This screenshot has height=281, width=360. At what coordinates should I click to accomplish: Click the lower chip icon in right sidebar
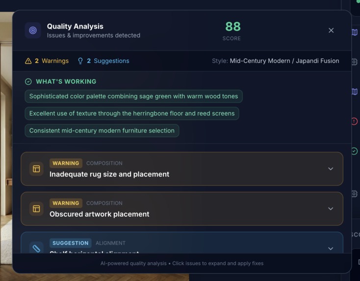tap(354, 194)
